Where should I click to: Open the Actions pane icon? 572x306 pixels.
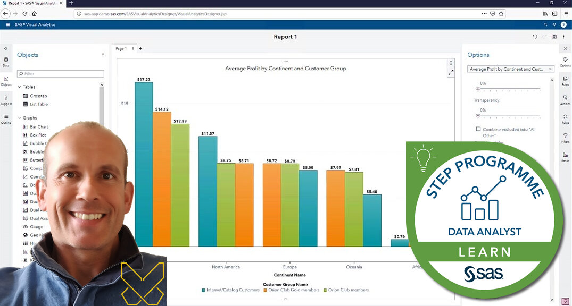click(x=565, y=97)
